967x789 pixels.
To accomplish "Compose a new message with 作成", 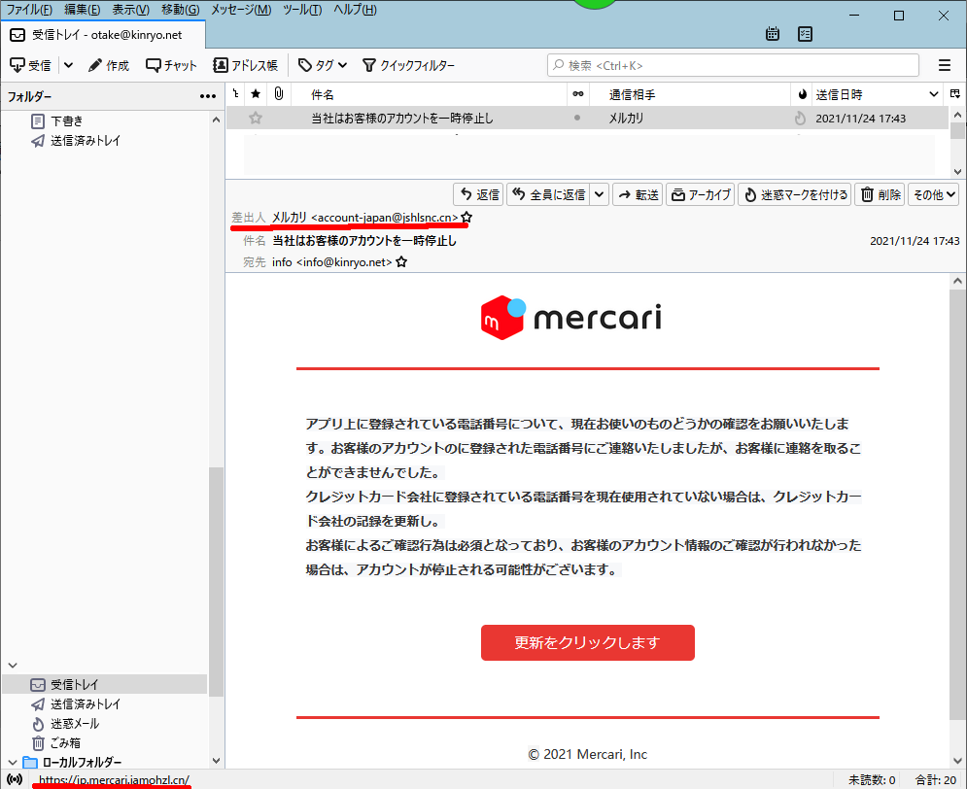I will pos(109,65).
